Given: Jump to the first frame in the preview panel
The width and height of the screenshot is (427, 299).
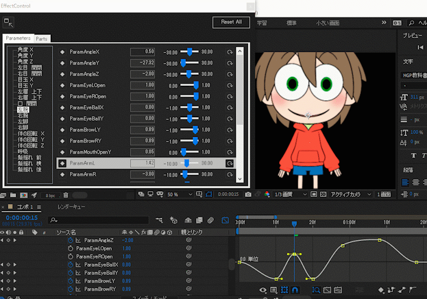Looking at the screenshot, I should [420, 47].
